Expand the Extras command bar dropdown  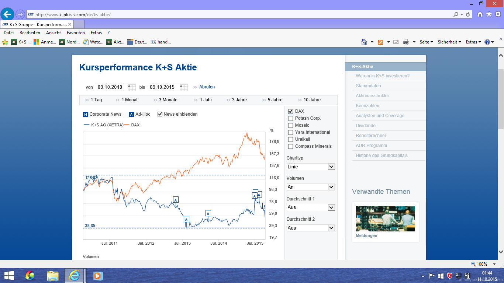click(473, 42)
